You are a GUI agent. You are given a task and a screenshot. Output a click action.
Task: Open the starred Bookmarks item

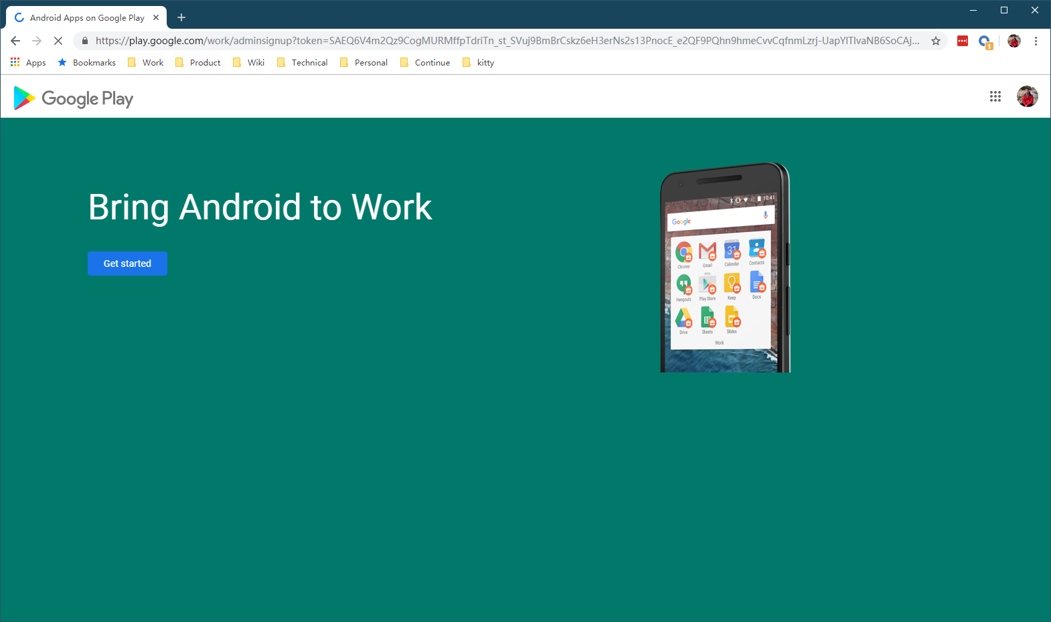tap(86, 62)
